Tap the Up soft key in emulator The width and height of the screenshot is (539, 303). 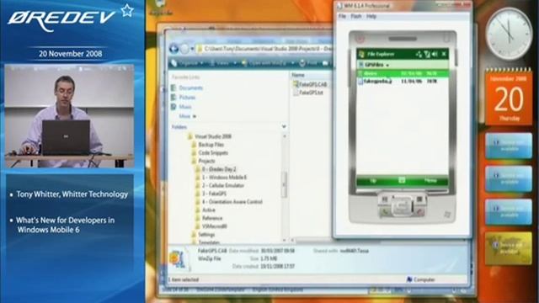[372, 181]
